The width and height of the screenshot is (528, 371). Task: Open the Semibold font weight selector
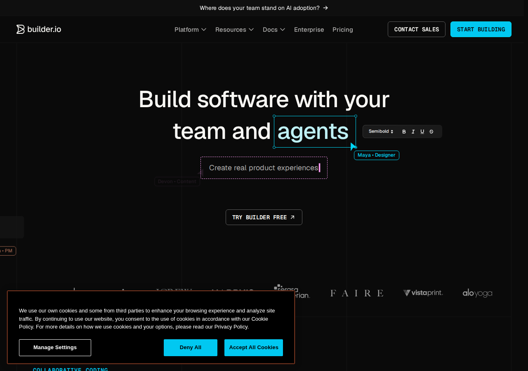click(381, 131)
